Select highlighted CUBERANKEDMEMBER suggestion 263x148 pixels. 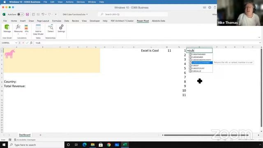click(201, 63)
